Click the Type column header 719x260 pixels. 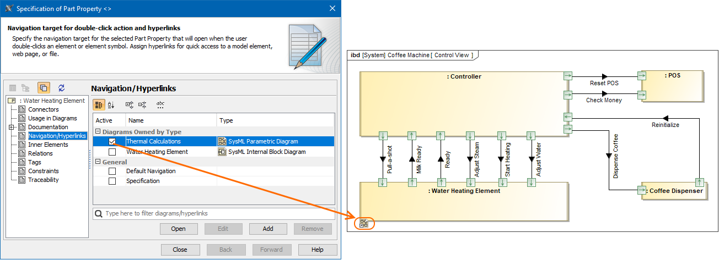276,120
